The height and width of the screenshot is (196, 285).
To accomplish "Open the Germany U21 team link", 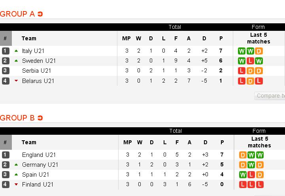I will click(x=40, y=165).
